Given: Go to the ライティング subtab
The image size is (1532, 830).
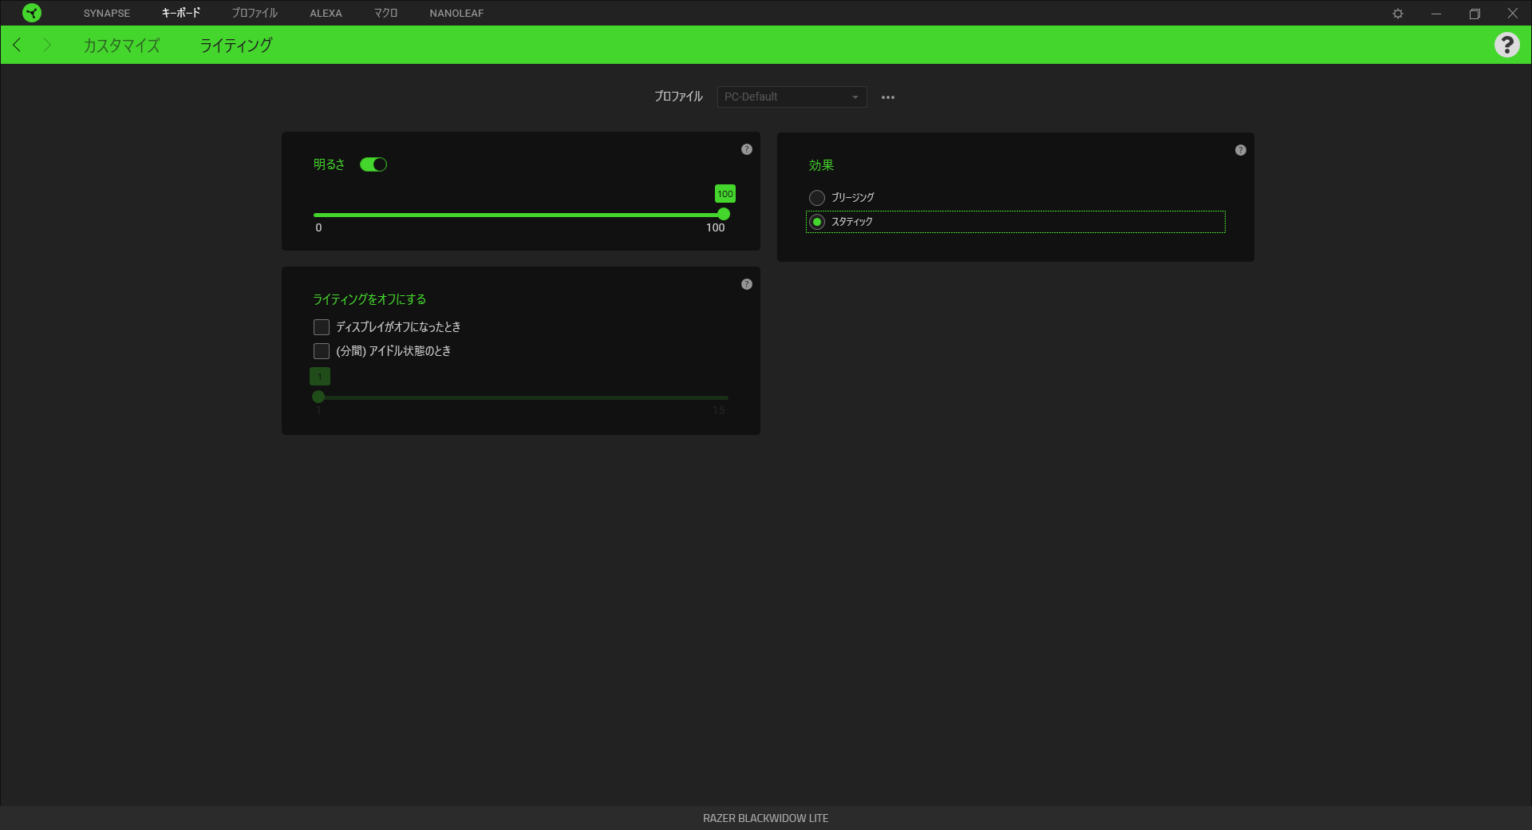Looking at the screenshot, I should [236, 45].
